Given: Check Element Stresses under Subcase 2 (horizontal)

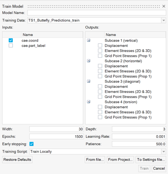Looking at the screenshot, I should 100,71.
